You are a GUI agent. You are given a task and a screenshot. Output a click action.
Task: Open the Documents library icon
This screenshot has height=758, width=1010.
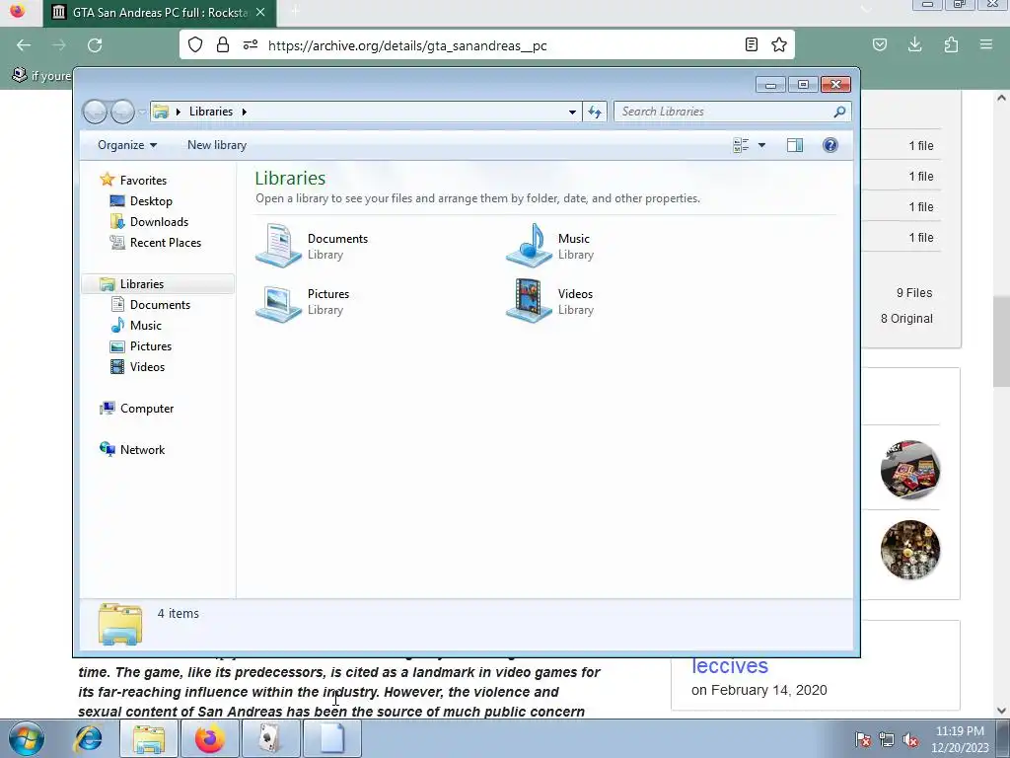278,246
